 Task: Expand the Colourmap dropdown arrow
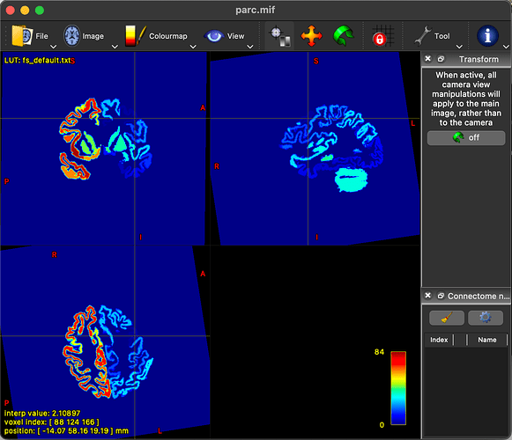point(193,47)
